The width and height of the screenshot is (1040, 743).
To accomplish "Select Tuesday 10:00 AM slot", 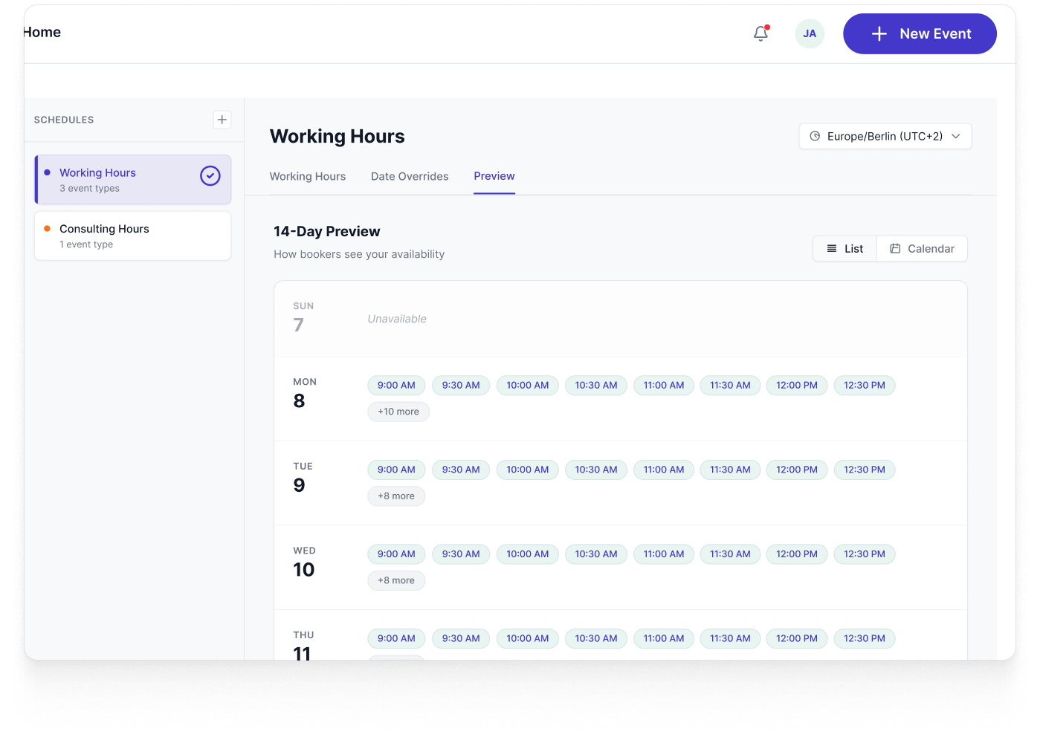I will [x=528, y=470].
